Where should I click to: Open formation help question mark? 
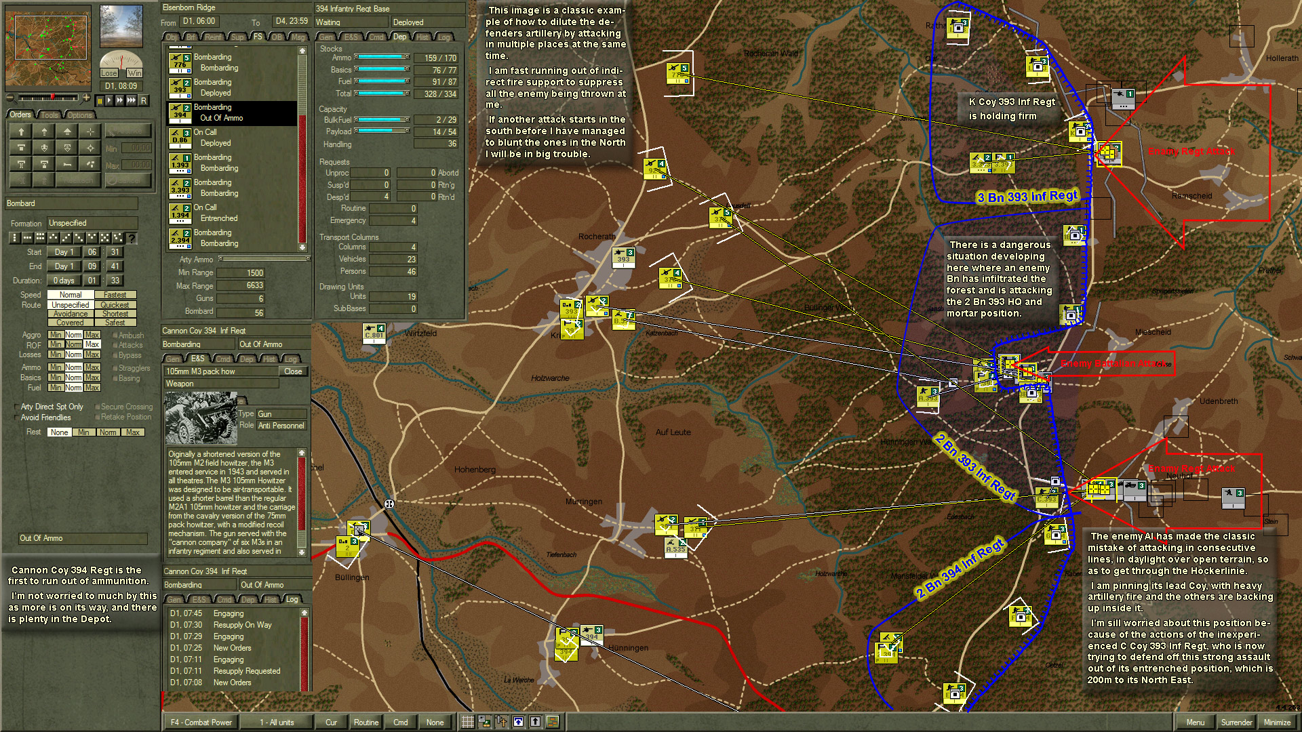pyautogui.click(x=132, y=238)
